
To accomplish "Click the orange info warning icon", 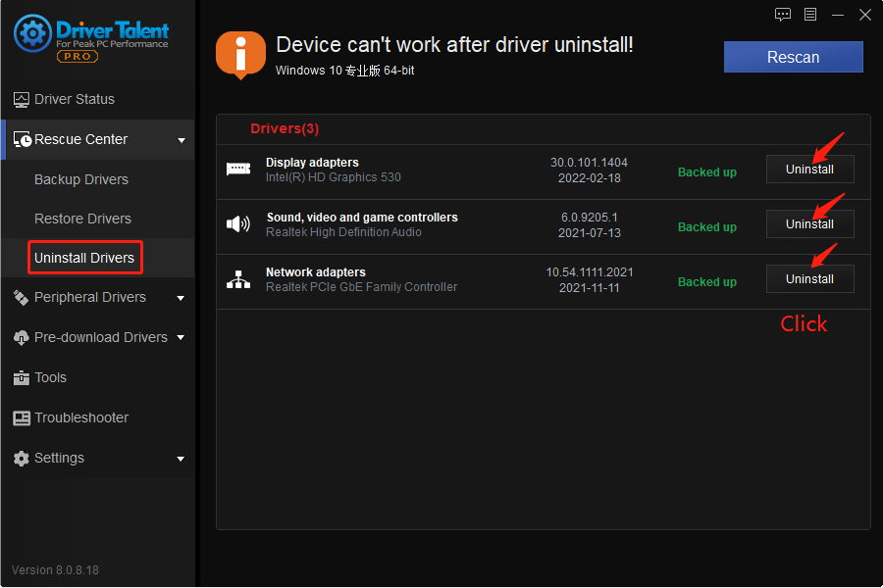I will 240,55.
